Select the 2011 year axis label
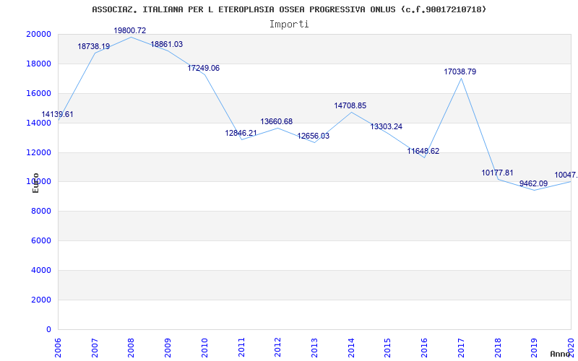Image resolution: width=578 pixels, height=361 pixels. (x=241, y=347)
